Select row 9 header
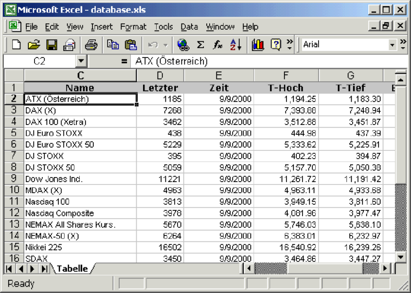Screen dimensions: 411x293 (14, 179)
